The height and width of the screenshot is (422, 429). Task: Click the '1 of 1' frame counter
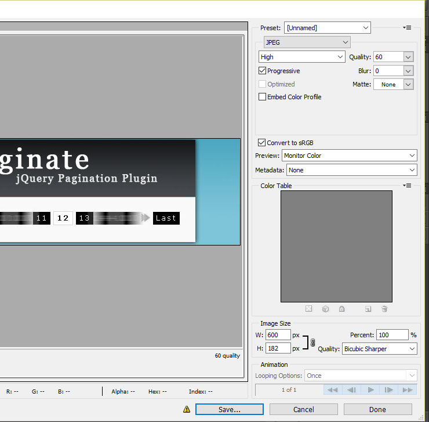click(x=289, y=389)
